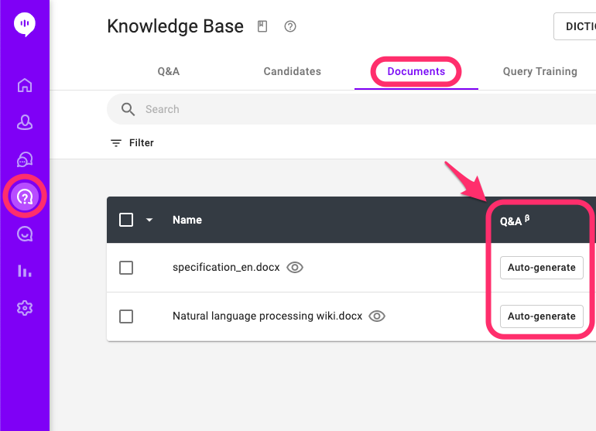The image size is (596, 431).
Task: Click the Search input field
Action: click(348, 110)
